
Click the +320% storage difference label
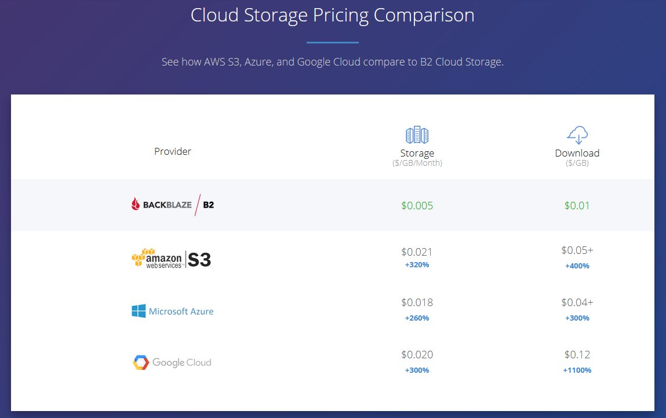417,265
